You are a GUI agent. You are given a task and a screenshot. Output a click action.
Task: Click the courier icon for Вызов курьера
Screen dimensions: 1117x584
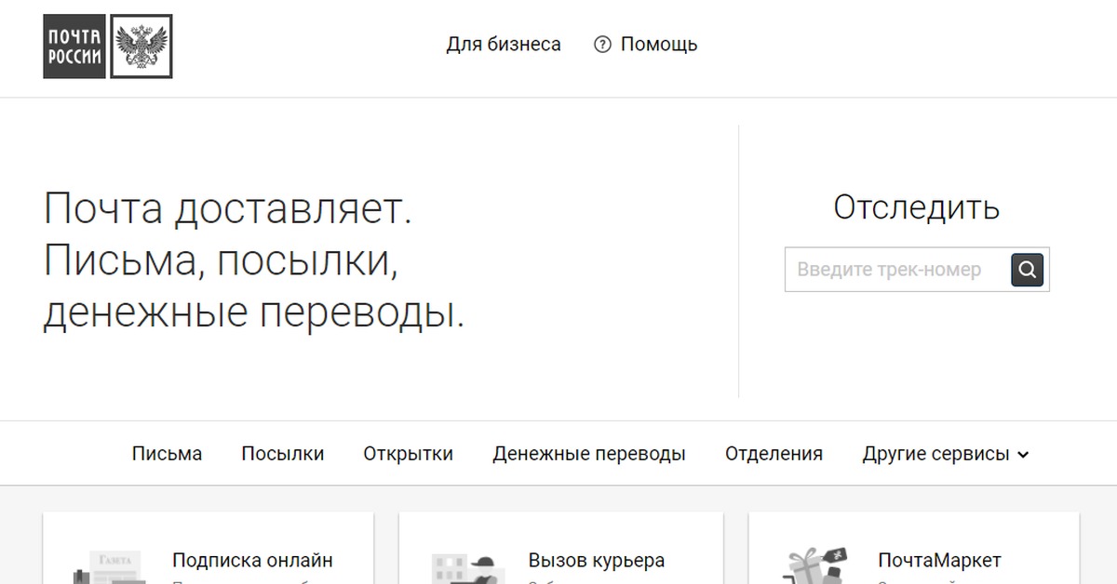[x=463, y=568]
